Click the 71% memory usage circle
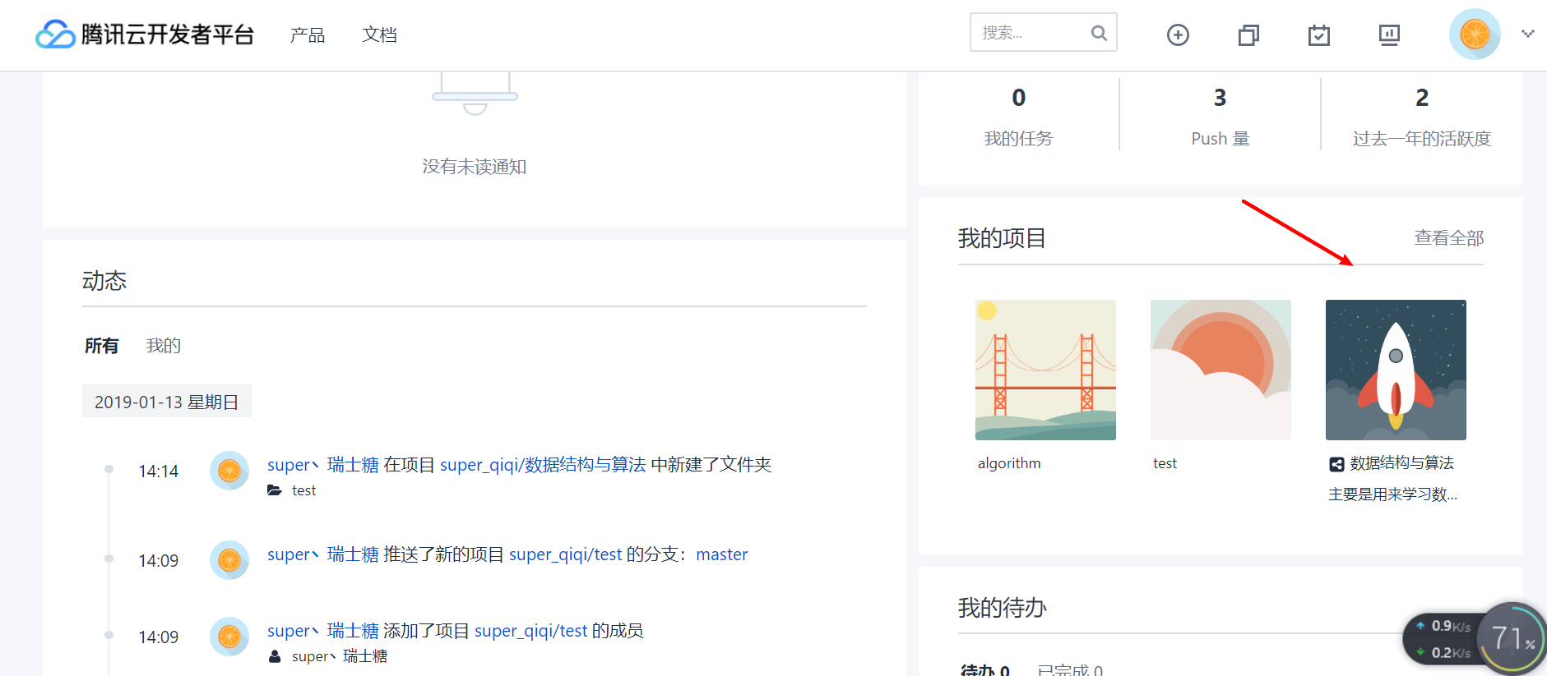1547x676 pixels. pyautogui.click(x=1511, y=639)
